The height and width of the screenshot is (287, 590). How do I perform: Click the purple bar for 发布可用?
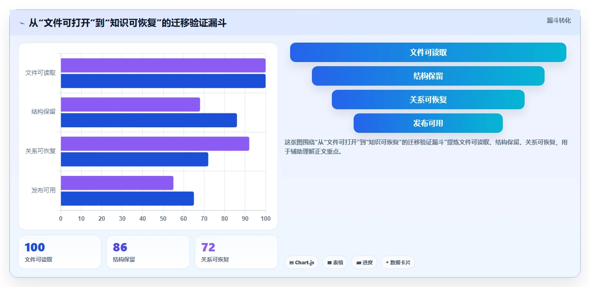(x=117, y=183)
